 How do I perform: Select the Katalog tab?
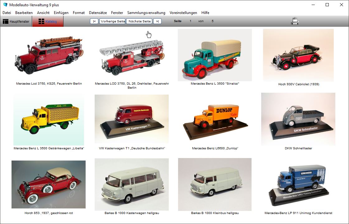[48, 21]
